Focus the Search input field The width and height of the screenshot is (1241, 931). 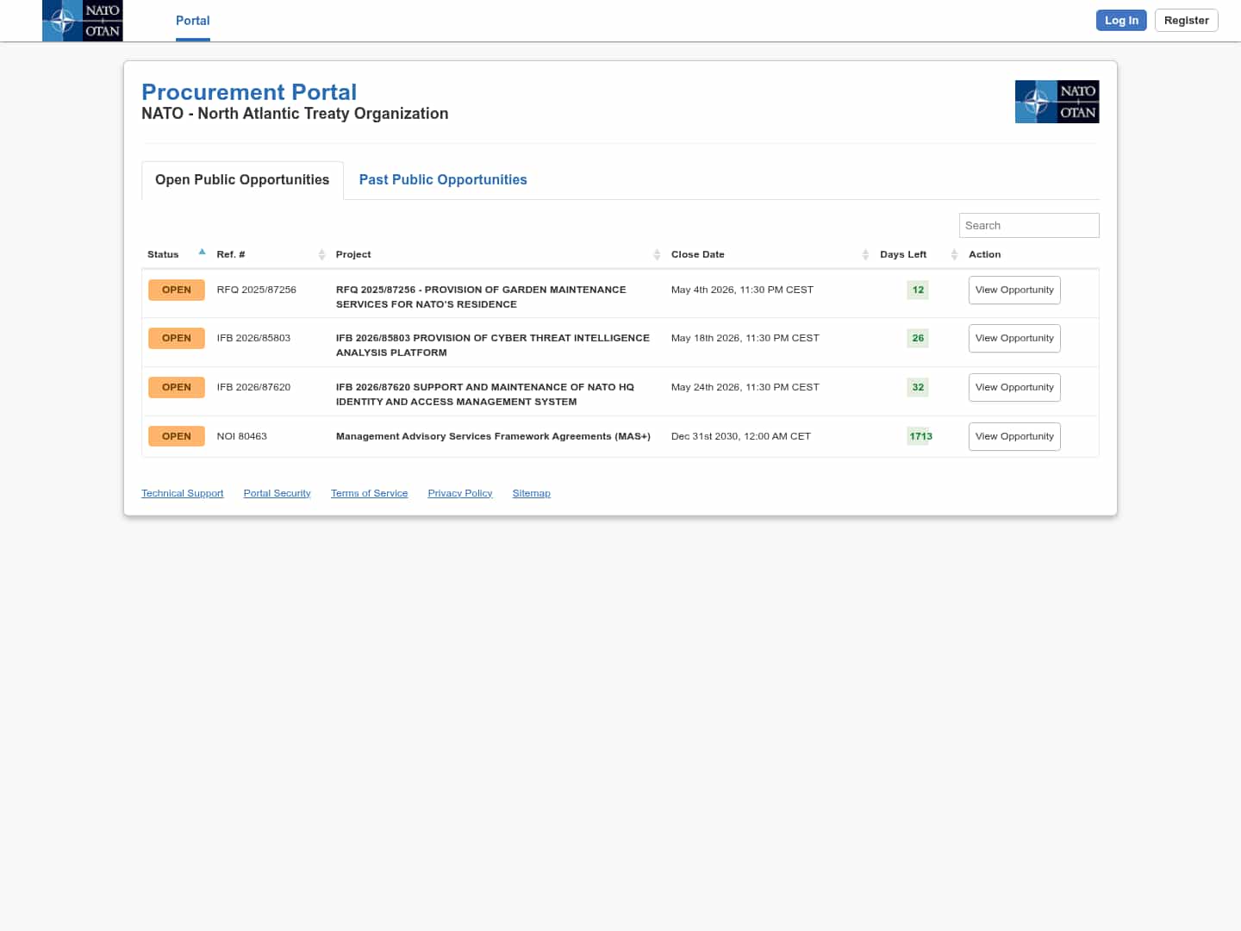1028,226
